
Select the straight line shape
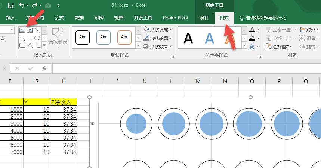coord(37,30)
